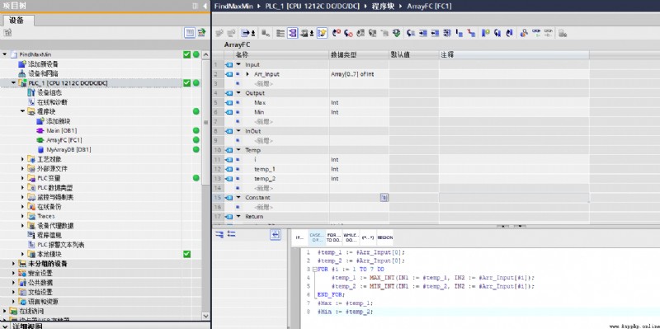Insert the IF instruction template
660x329 pixels.
299,237
